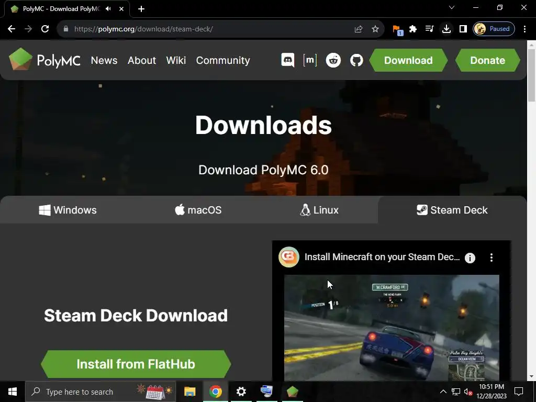Viewport: 536px width, 402px height.
Task: Open taskbar clock and date
Action: coord(491,392)
